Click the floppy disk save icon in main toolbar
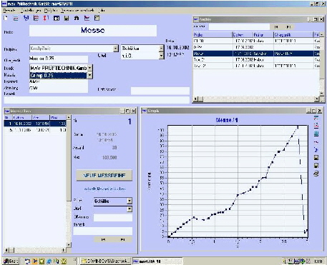This screenshot has width=327, height=265. pos(67,18)
